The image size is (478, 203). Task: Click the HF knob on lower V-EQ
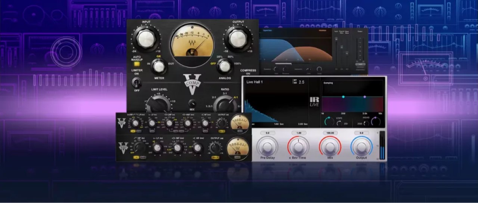click(x=197, y=148)
